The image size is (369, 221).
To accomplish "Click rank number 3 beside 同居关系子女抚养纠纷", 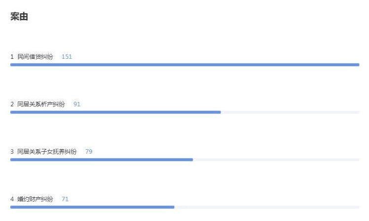I will point(12,151).
